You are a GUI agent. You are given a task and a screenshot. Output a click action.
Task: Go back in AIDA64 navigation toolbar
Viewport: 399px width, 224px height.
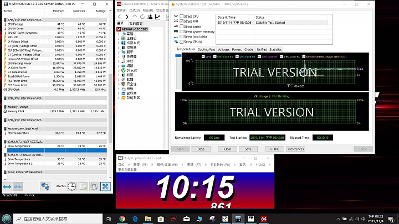[119, 17]
